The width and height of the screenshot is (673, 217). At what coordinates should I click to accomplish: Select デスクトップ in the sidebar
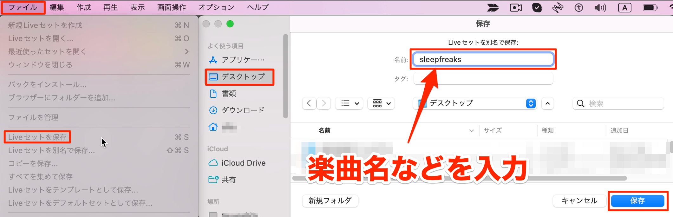tap(239, 77)
